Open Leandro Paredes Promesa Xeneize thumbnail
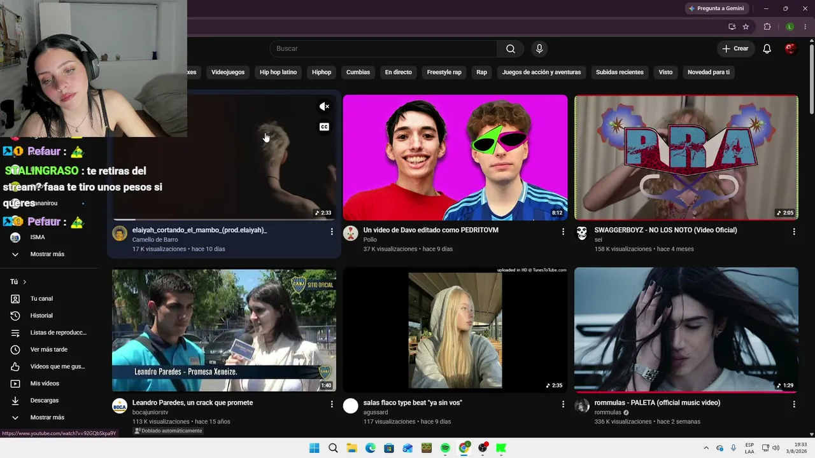Image resolution: width=815 pixels, height=458 pixels. [224, 330]
